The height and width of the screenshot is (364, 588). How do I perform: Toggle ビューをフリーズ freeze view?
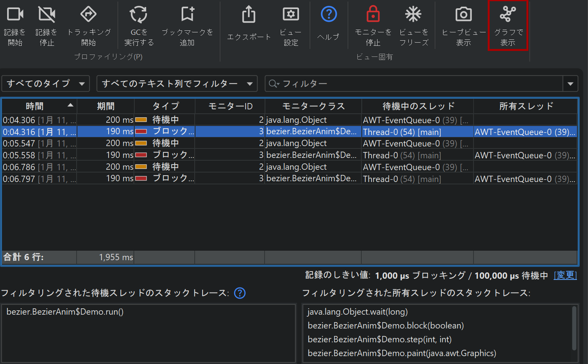(413, 15)
